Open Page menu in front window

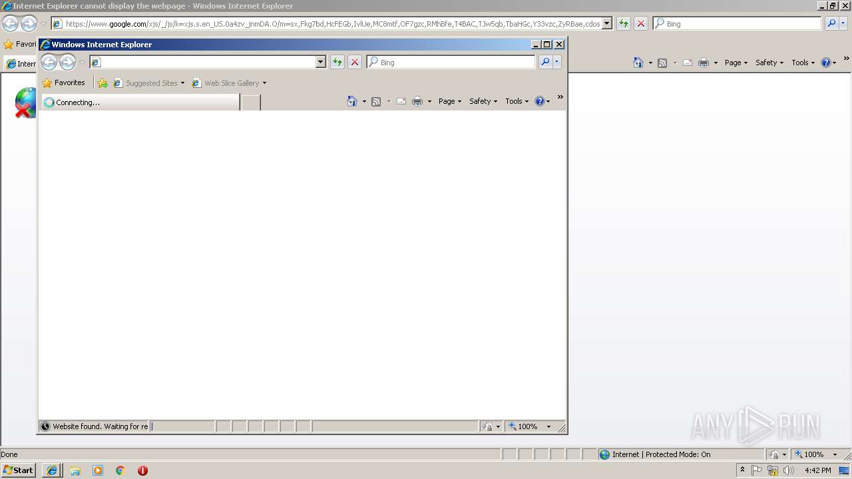pos(450,101)
